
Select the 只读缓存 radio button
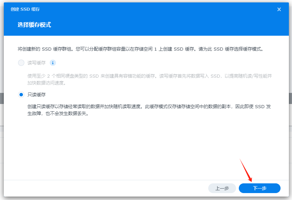pos(21,95)
